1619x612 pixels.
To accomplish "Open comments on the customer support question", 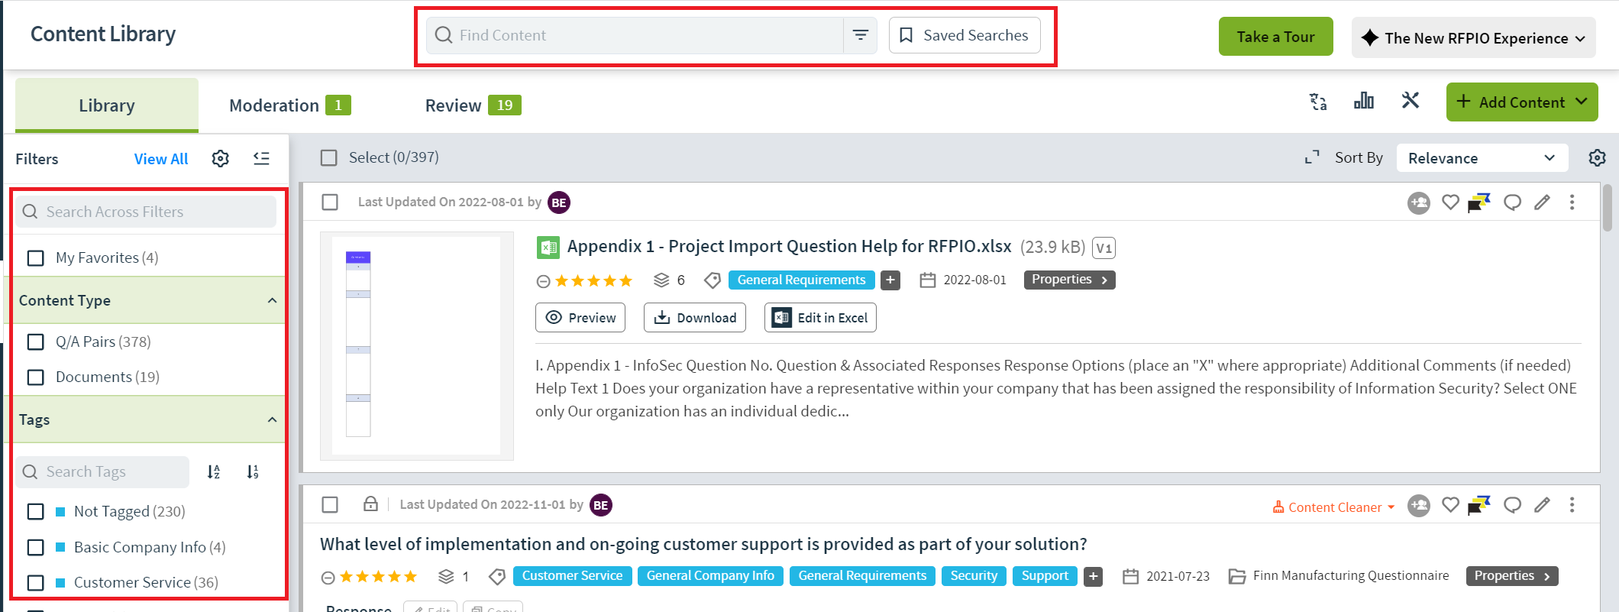I will coord(1512,505).
